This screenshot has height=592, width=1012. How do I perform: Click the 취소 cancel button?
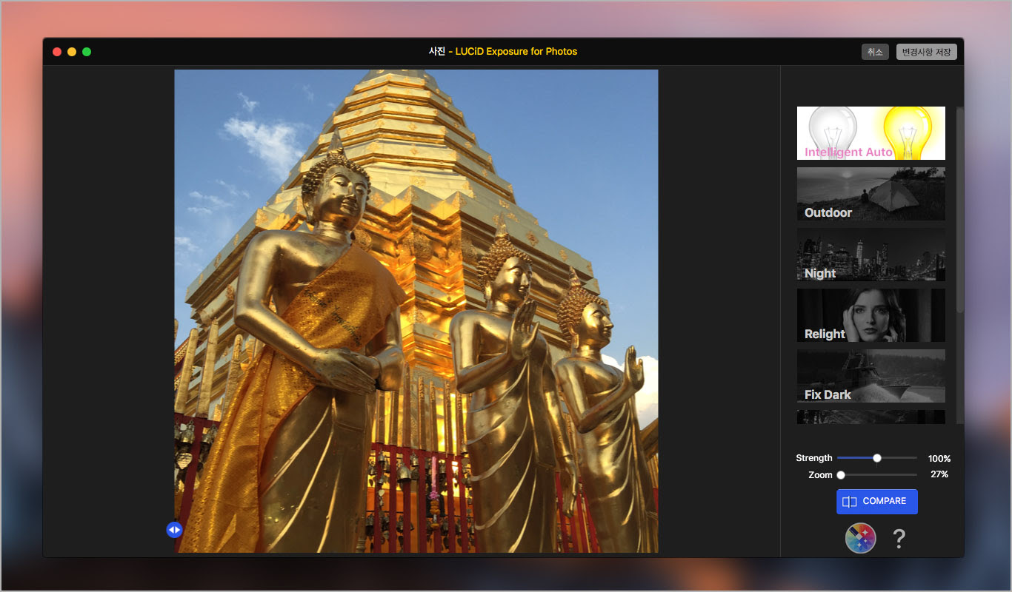tap(875, 52)
